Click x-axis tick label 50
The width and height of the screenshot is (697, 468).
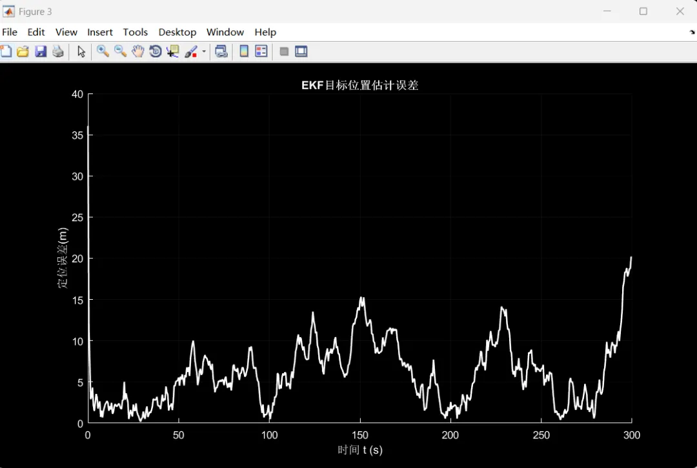(178, 435)
